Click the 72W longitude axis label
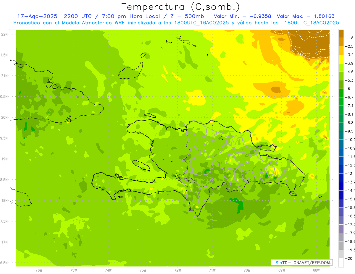The width and height of the screenshot is (355, 274). point(177,270)
